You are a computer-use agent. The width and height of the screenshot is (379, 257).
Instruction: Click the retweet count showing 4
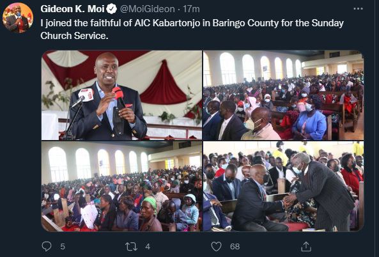(x=148, y=247)
